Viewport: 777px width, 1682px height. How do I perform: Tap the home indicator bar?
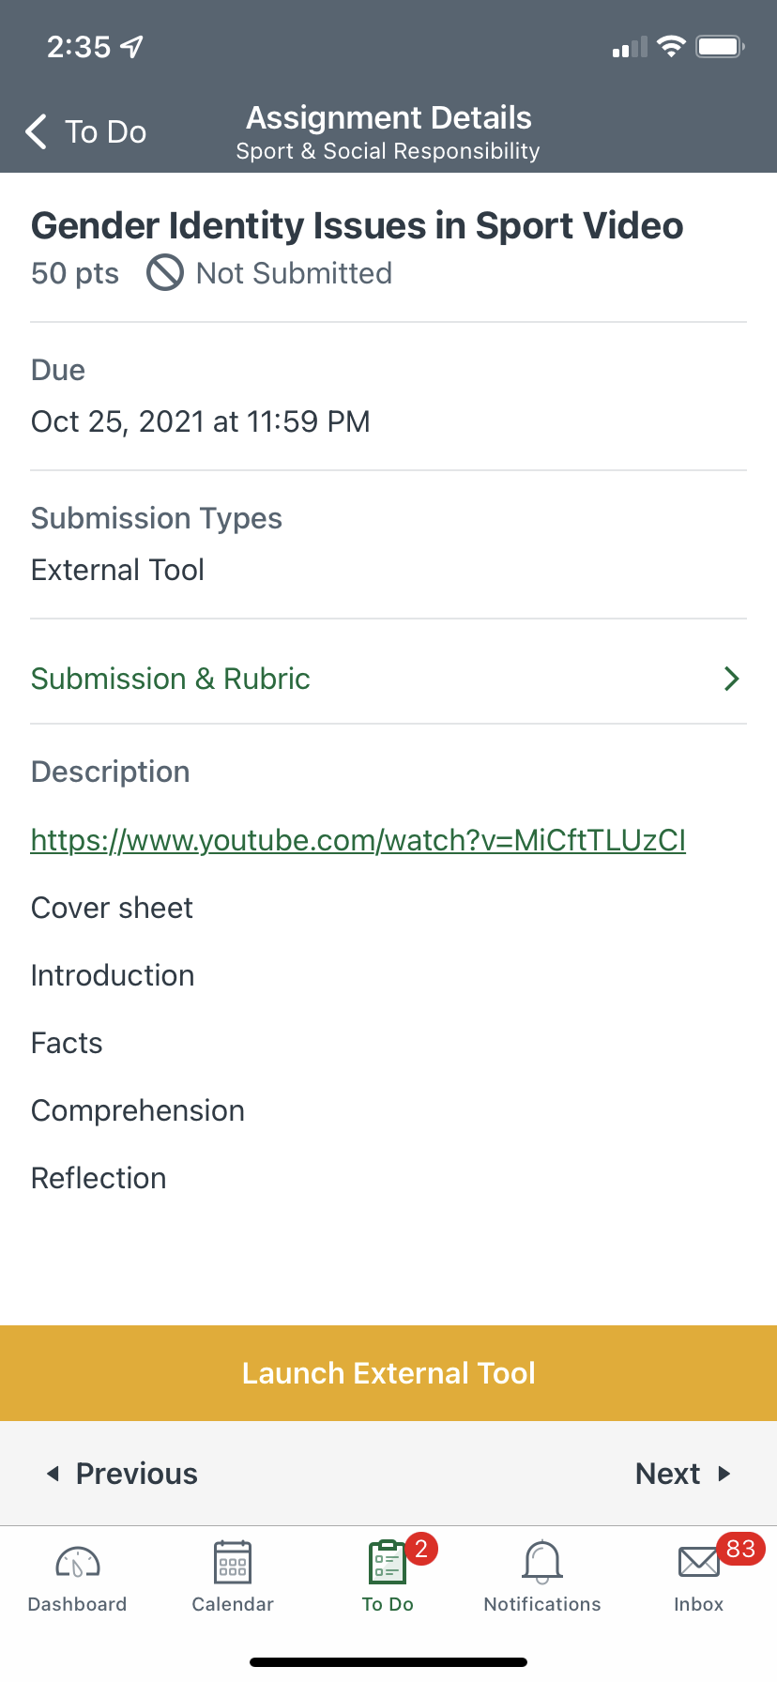click(x=388, y=1662)
